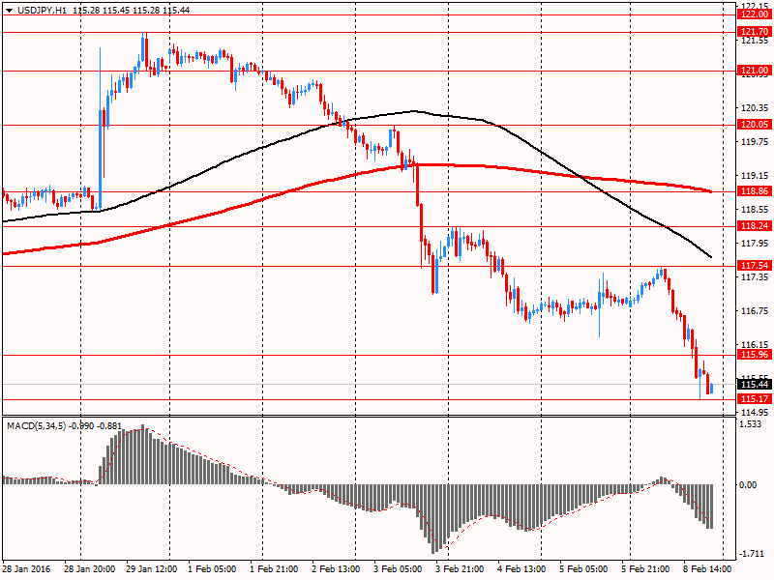Click the 120.35 price scale value

(x=755, y=108)
